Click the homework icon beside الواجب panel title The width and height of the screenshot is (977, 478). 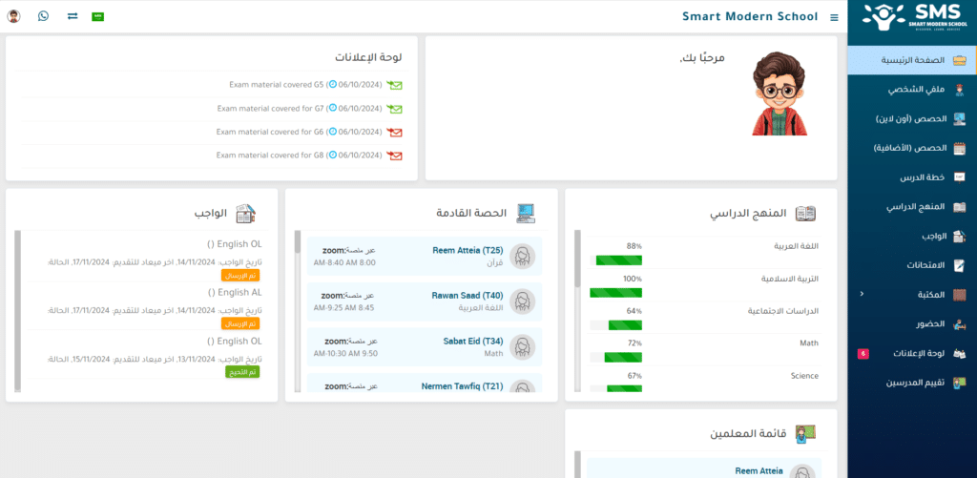pyautogui.click(x=245, y=214)
